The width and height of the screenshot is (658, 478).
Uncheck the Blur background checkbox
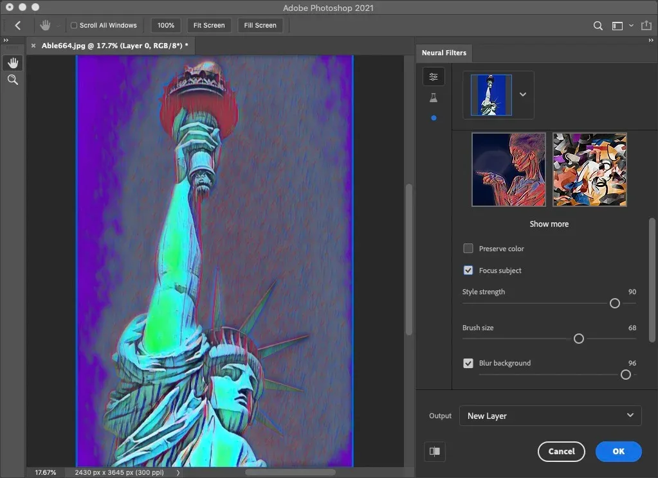tap(468, 363)
